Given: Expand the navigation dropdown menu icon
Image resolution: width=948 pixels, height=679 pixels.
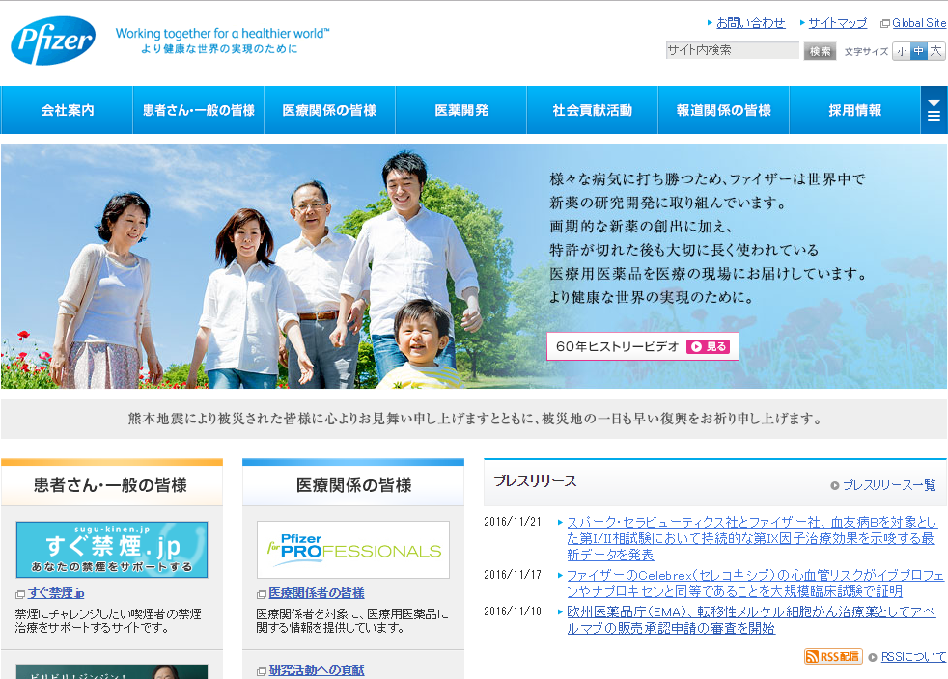Looking at the screenshot, I should [x=934, y=110].
